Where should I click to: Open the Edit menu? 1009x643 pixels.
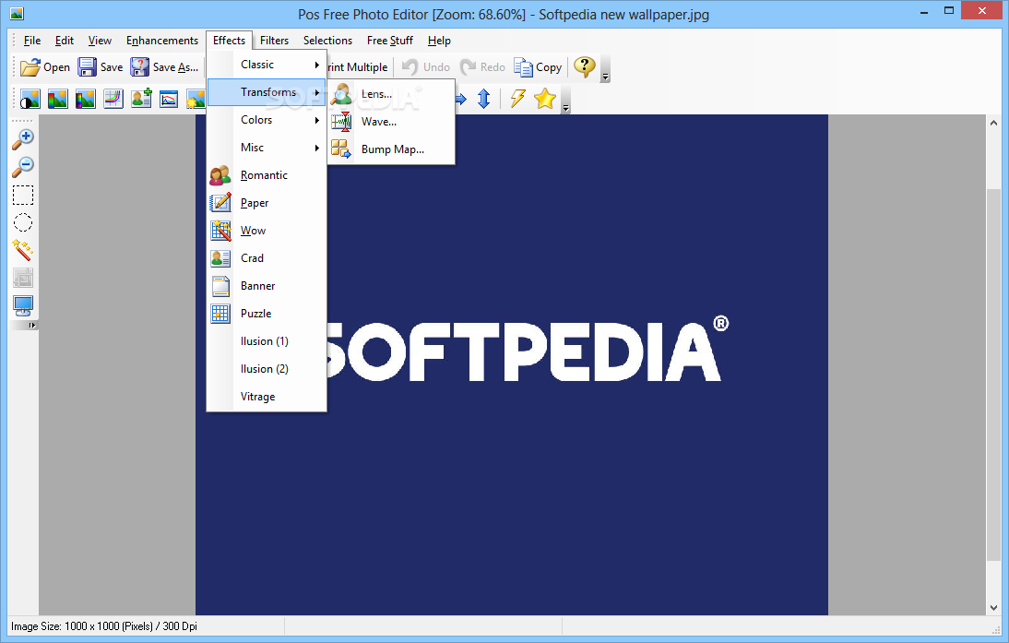click(65, 41)
